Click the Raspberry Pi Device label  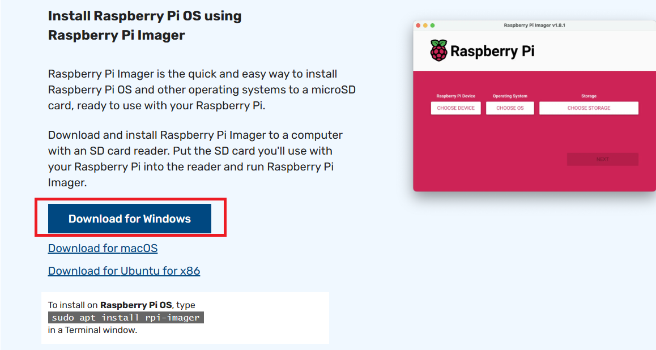click(455, 96)
